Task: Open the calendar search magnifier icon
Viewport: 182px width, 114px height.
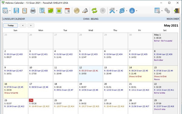Action: pos(42,11)
